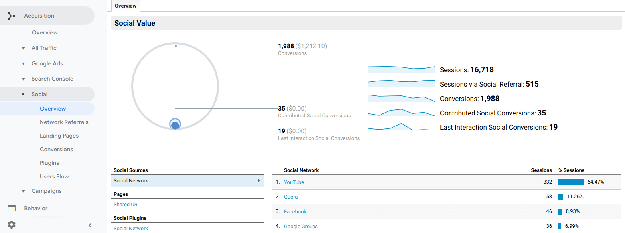Go to Network Referrals report
Image resolution: width=625 pixels, height=233 pixels.
(64, 122)
